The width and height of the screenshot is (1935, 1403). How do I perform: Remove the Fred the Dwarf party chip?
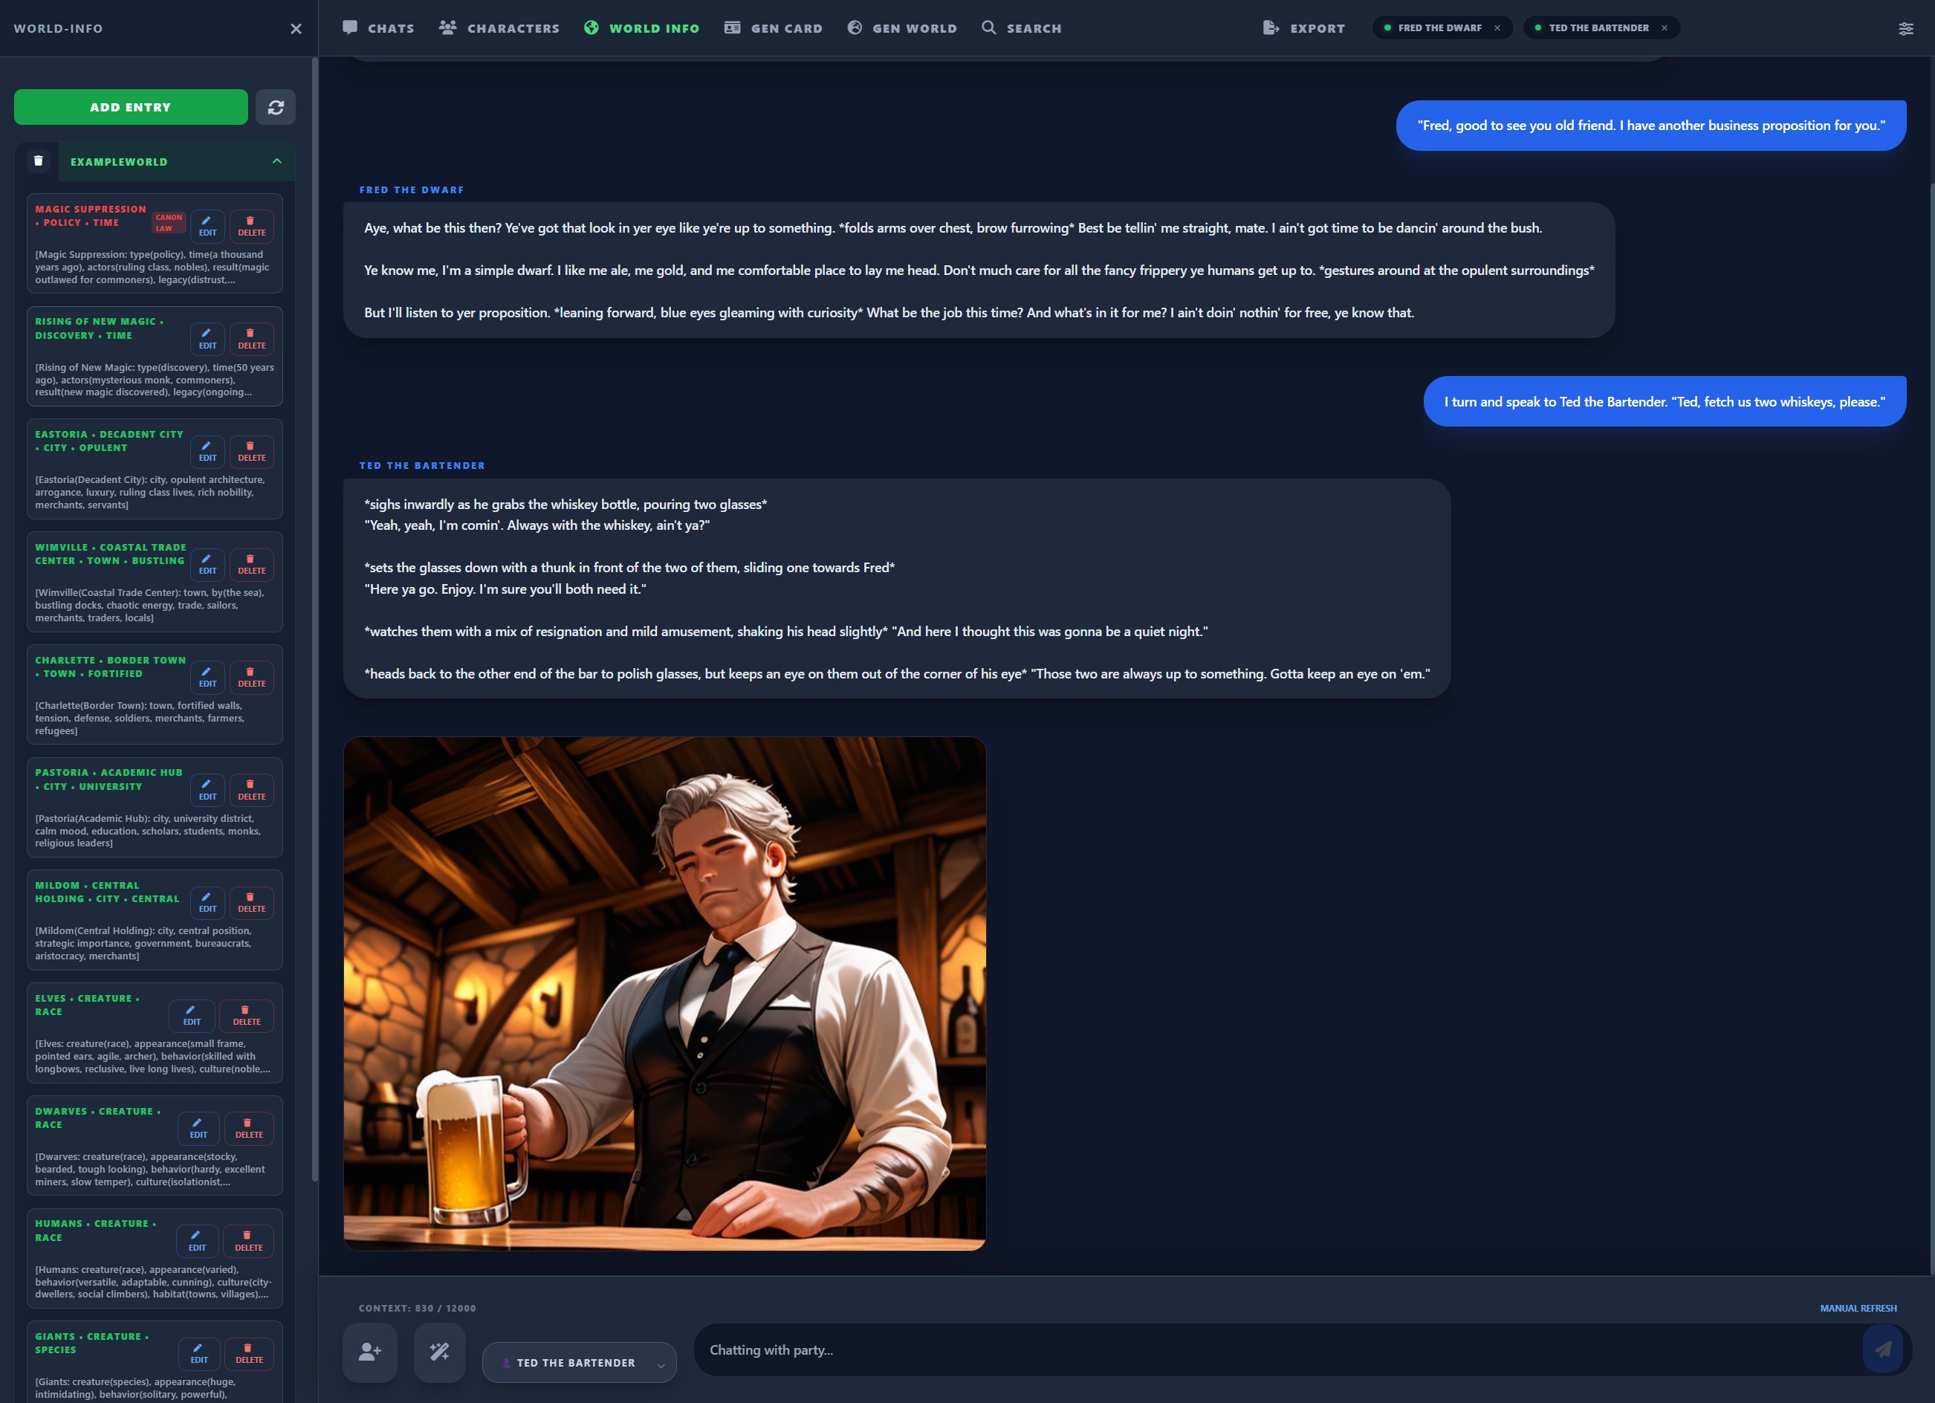pos(1497,28)
